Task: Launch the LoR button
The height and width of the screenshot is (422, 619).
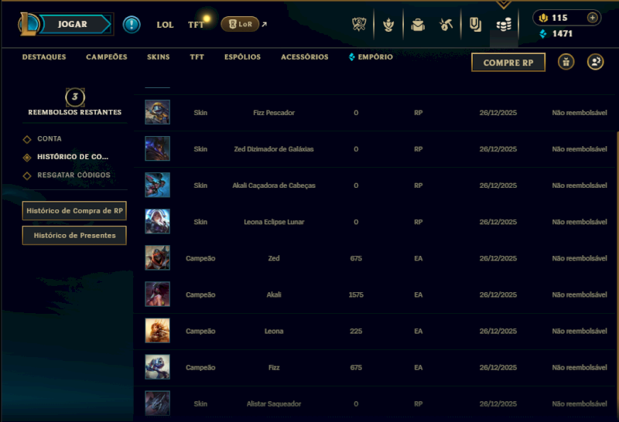Action: point(240,25)
